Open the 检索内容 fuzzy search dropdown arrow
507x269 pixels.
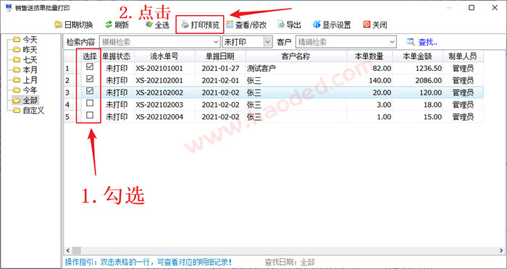pyautogui.click(x=217, y=42)
